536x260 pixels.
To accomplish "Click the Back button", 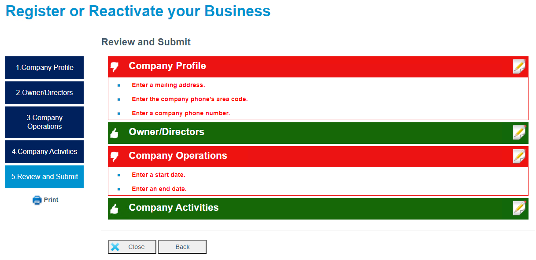I will (x=182, y=247).
